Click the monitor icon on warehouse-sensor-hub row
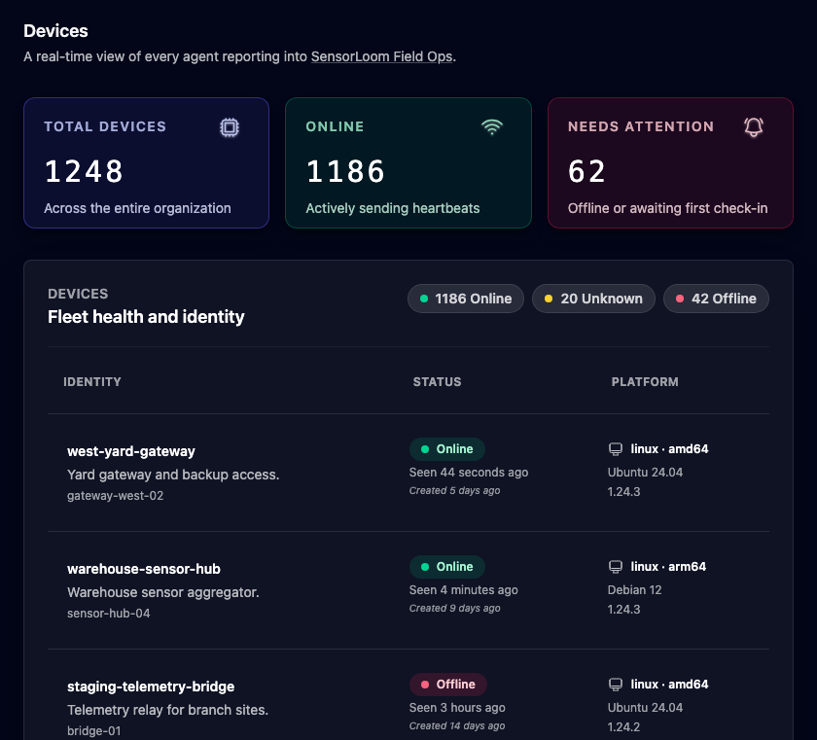This screenshot has height=740, width=817. click(x=615, y=566)
